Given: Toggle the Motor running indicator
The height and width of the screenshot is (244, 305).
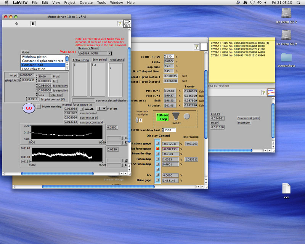Looking at the screenshot, I should 39,107.
